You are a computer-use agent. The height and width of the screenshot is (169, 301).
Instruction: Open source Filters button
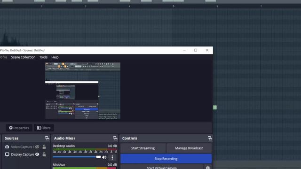pyautogui.click(x=44, y=128)
